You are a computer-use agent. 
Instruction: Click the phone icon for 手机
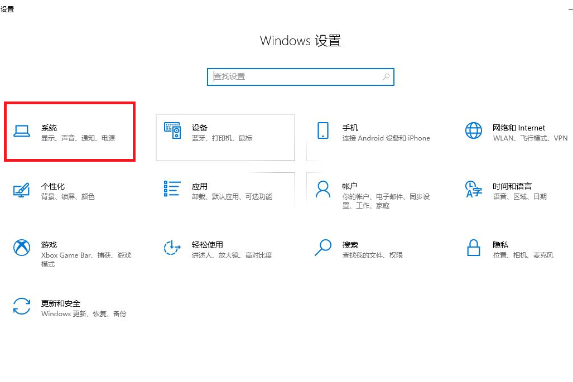point(323,130)
